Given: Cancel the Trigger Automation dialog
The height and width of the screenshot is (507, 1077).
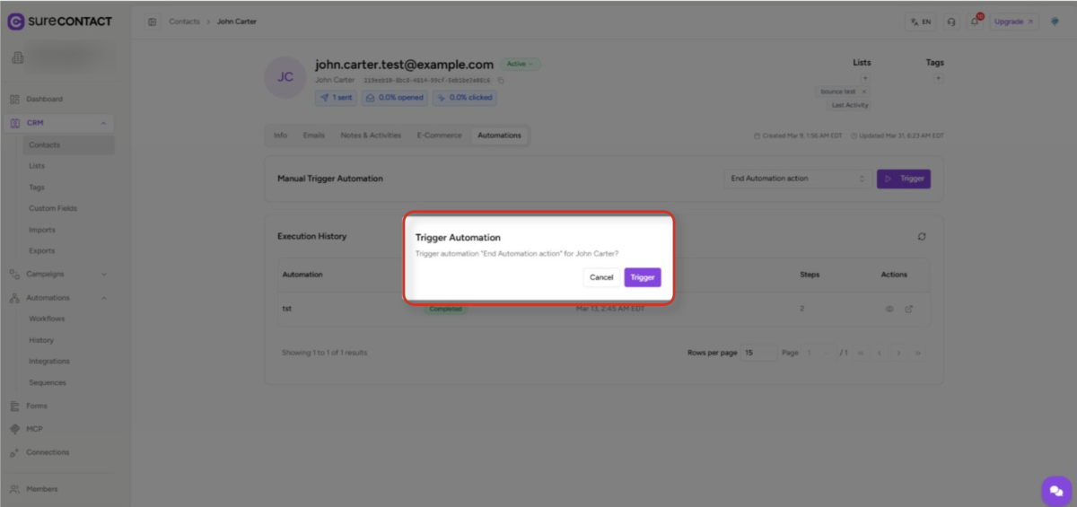Looking at the screenshot, I should tap(601, 277).
